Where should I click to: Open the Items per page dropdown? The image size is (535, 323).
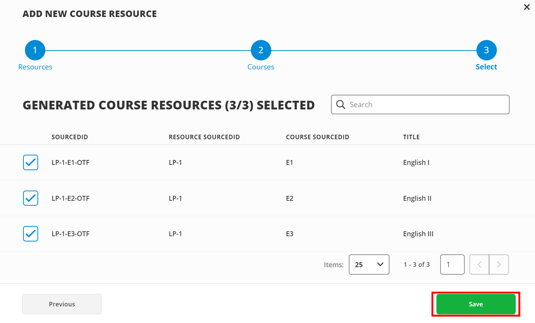369,265
